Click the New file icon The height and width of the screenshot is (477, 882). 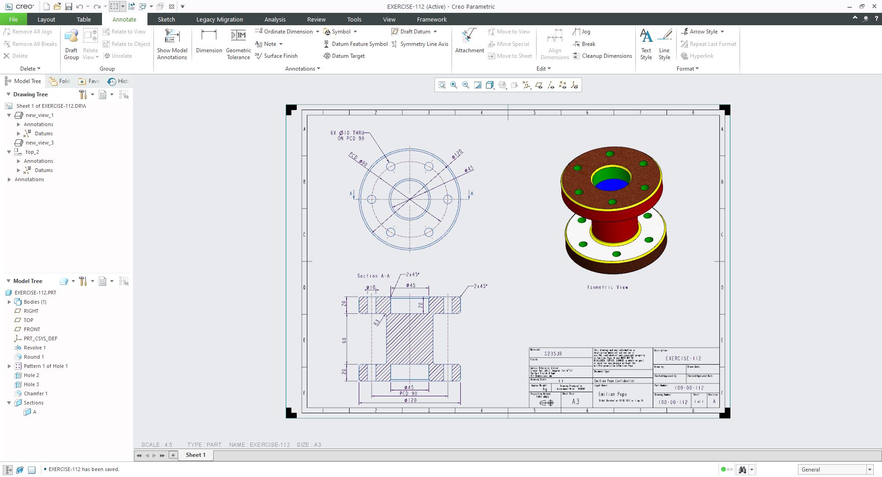46,6
